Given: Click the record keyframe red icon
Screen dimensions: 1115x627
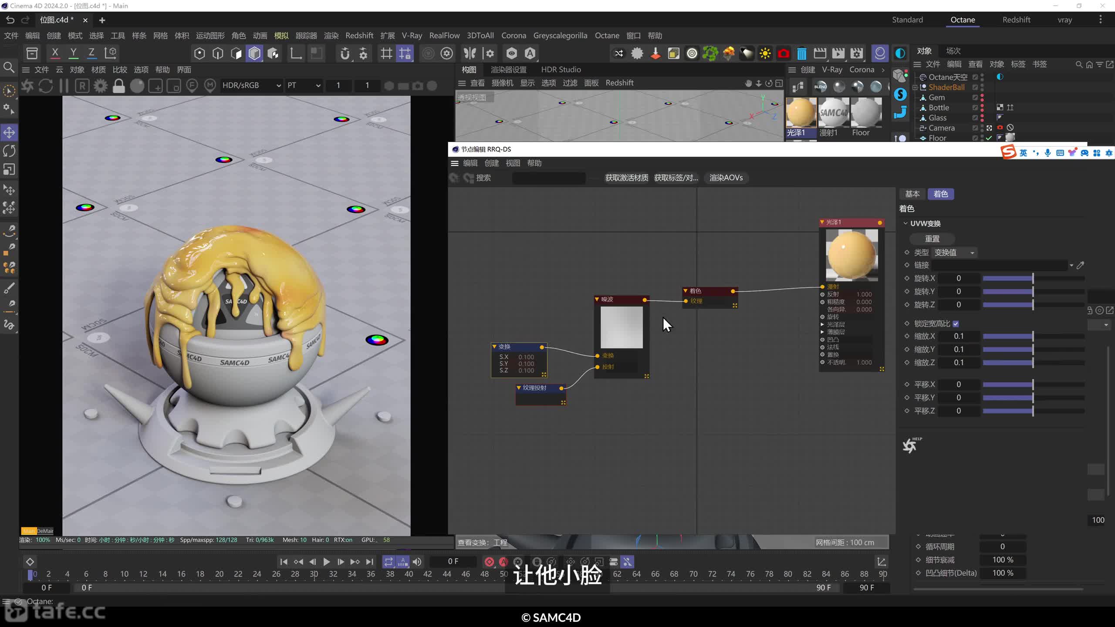Looking at the screenshot, I should tap(489, 562).
